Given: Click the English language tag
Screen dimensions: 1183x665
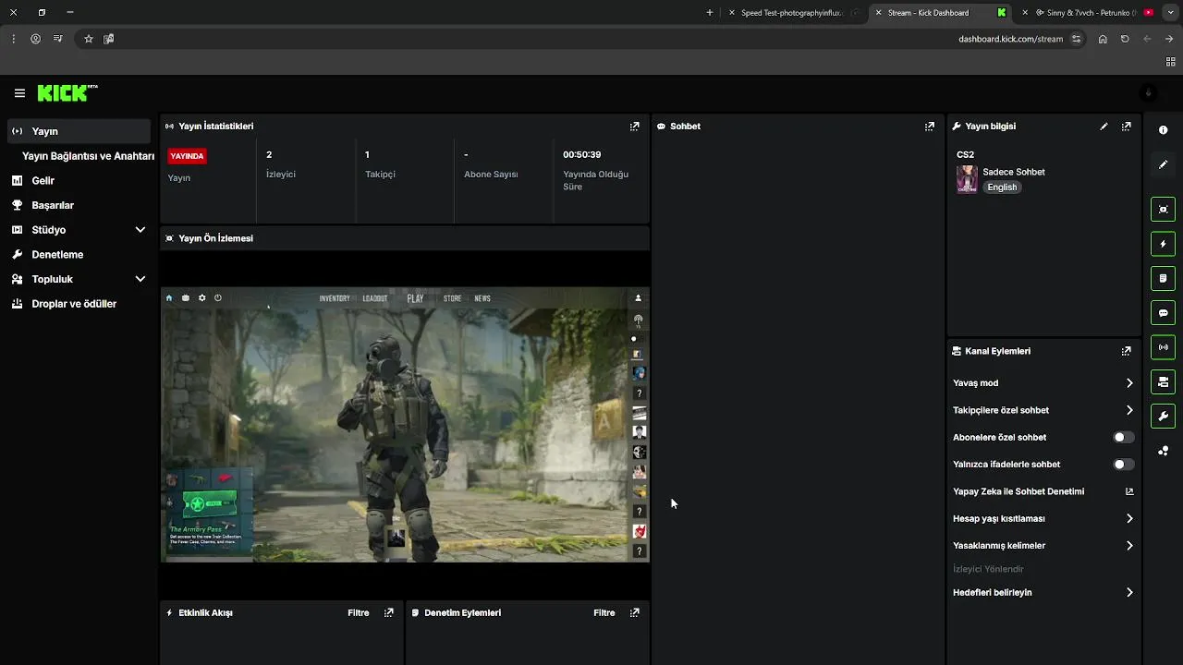Looking at the screenshot, I should coord(1002,187).
